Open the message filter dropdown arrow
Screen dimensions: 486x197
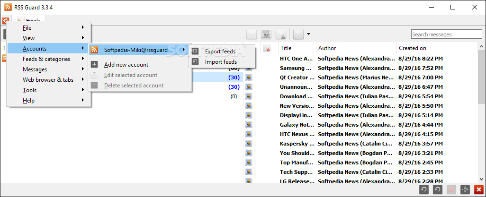coord(308,34)
